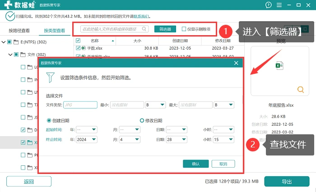Toggle the E:(NTFS) (302) checkbox
This screenshot has height=192, width=316.
pyautogui.click(x=9, y=42)
